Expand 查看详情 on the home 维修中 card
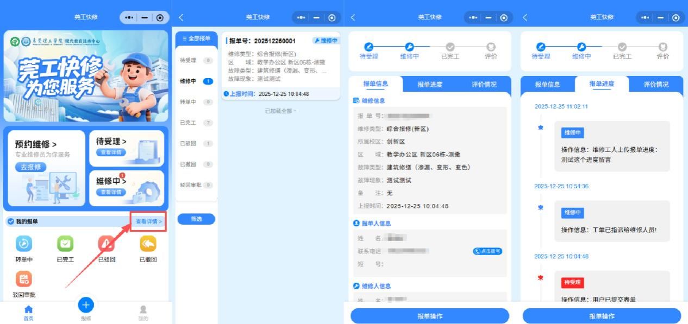Viewport: 688px width, 324px height. (x=111, y=193)
